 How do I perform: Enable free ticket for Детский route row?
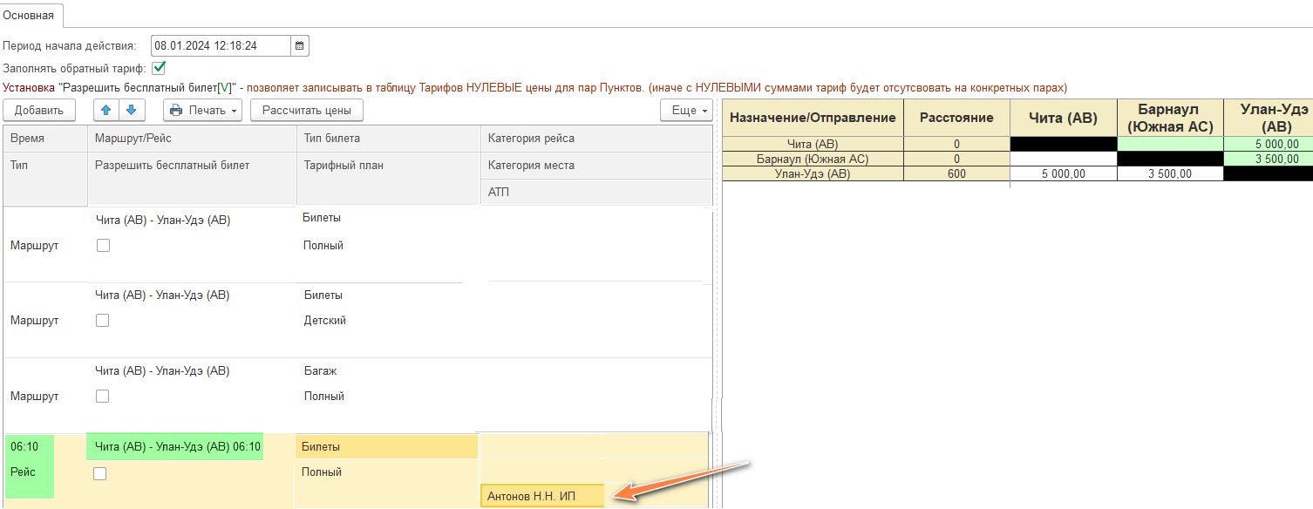pyautogui.click(x=103, y=321)
